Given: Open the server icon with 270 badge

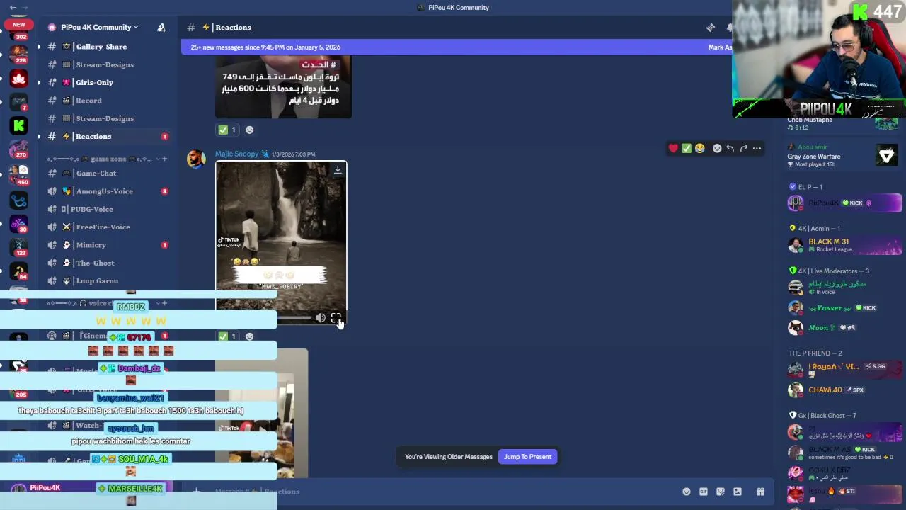Looking at the screenshot, I should (19, 149).
